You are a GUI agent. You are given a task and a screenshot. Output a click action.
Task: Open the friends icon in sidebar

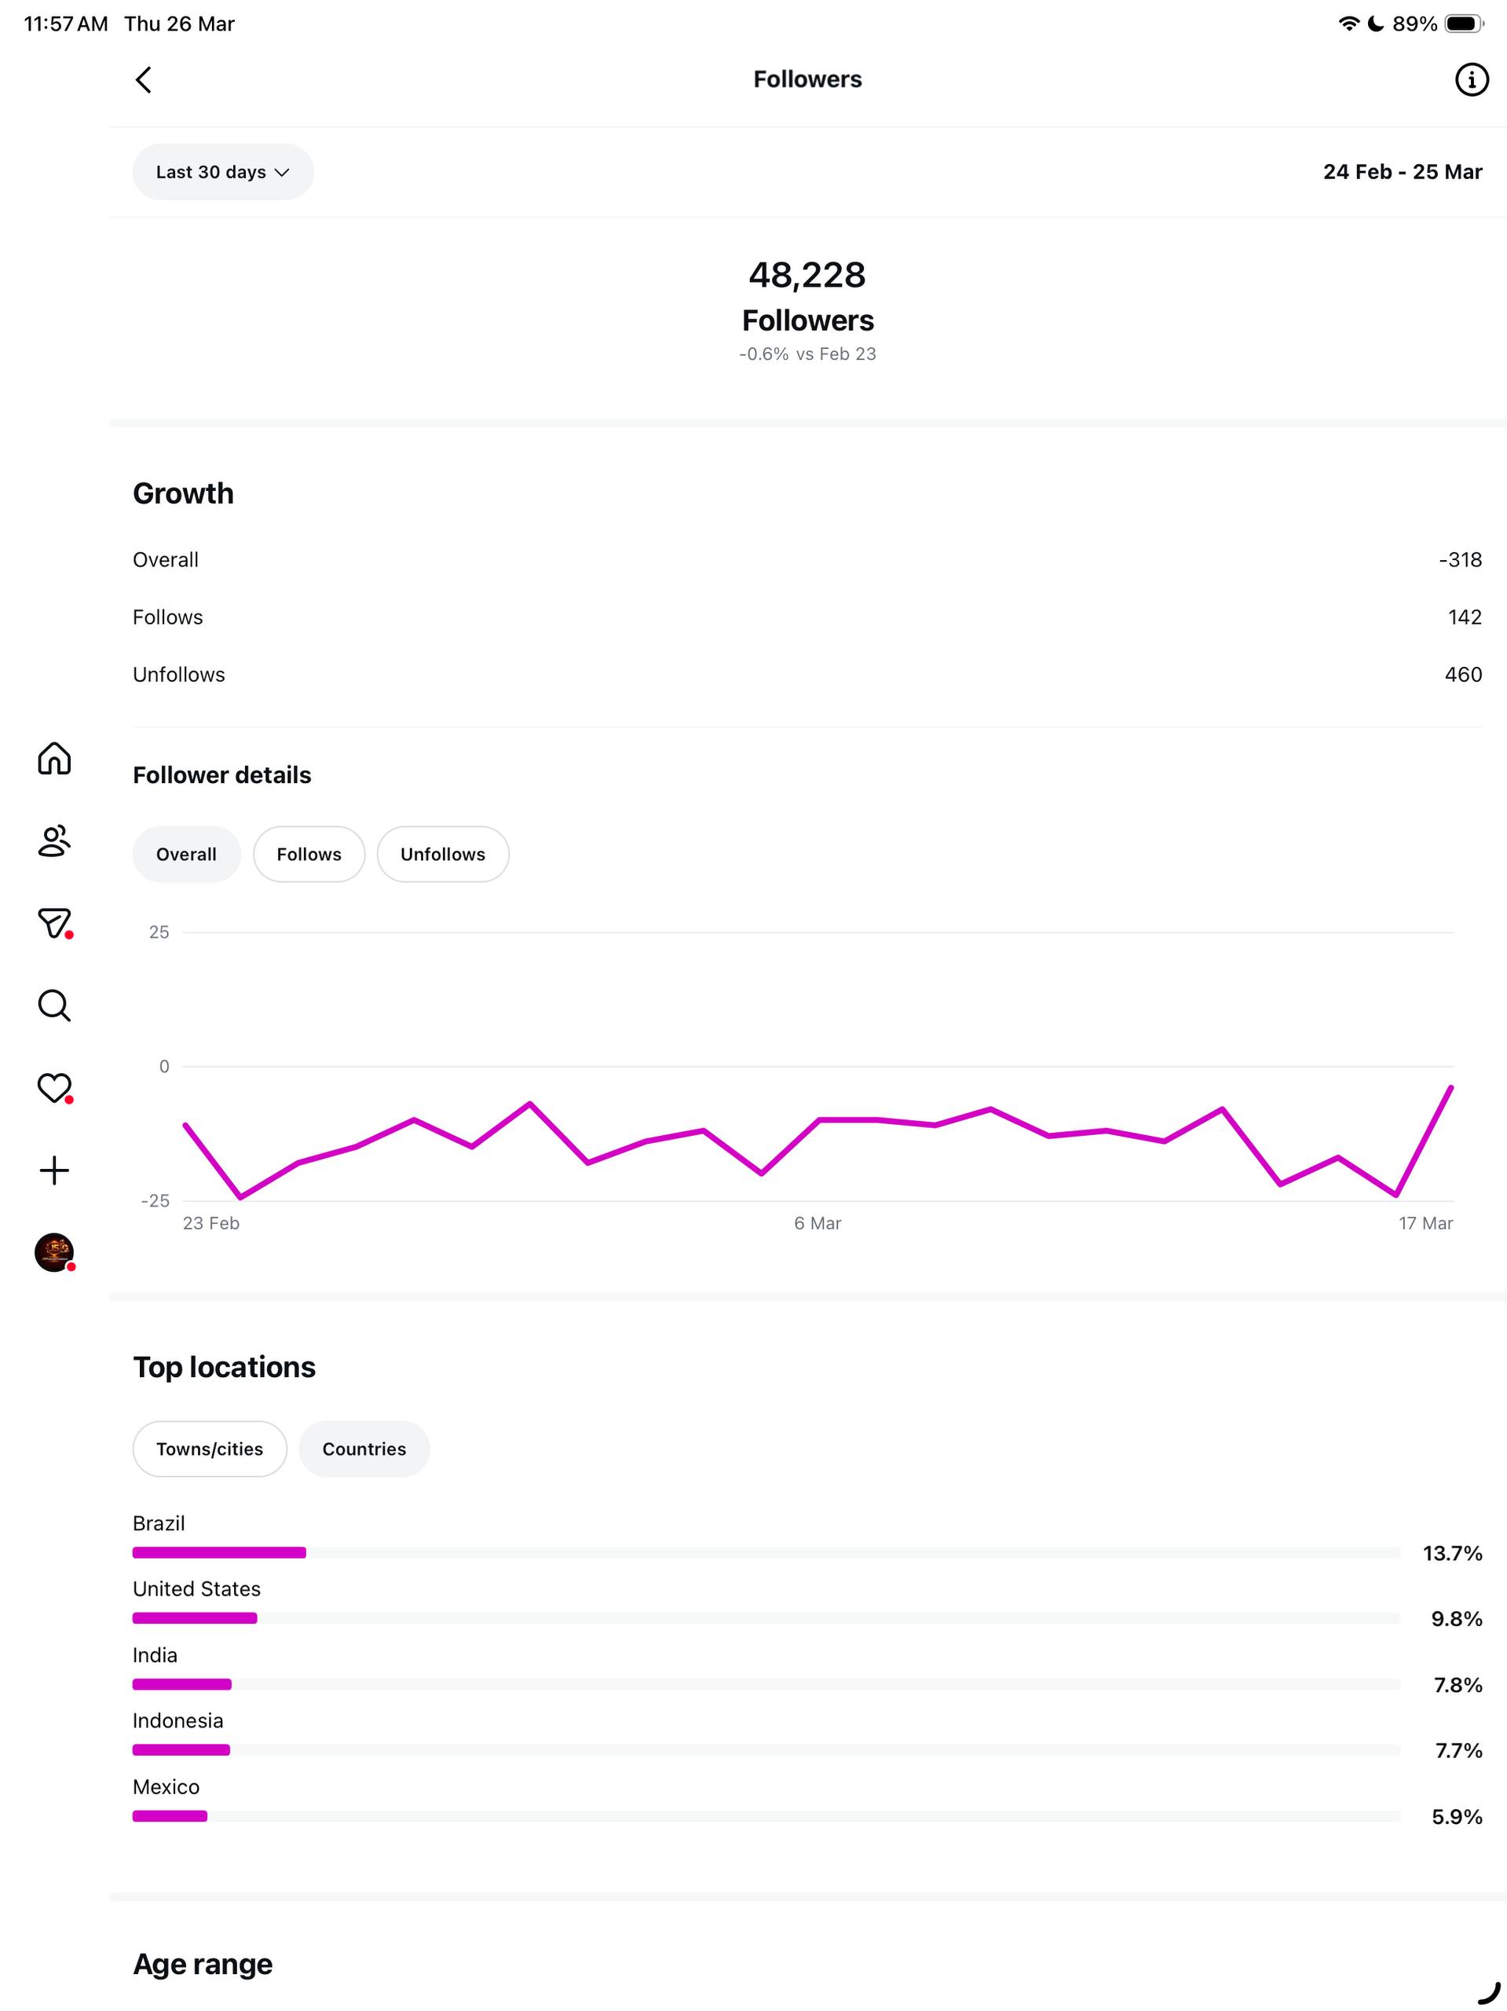[54, 841]
